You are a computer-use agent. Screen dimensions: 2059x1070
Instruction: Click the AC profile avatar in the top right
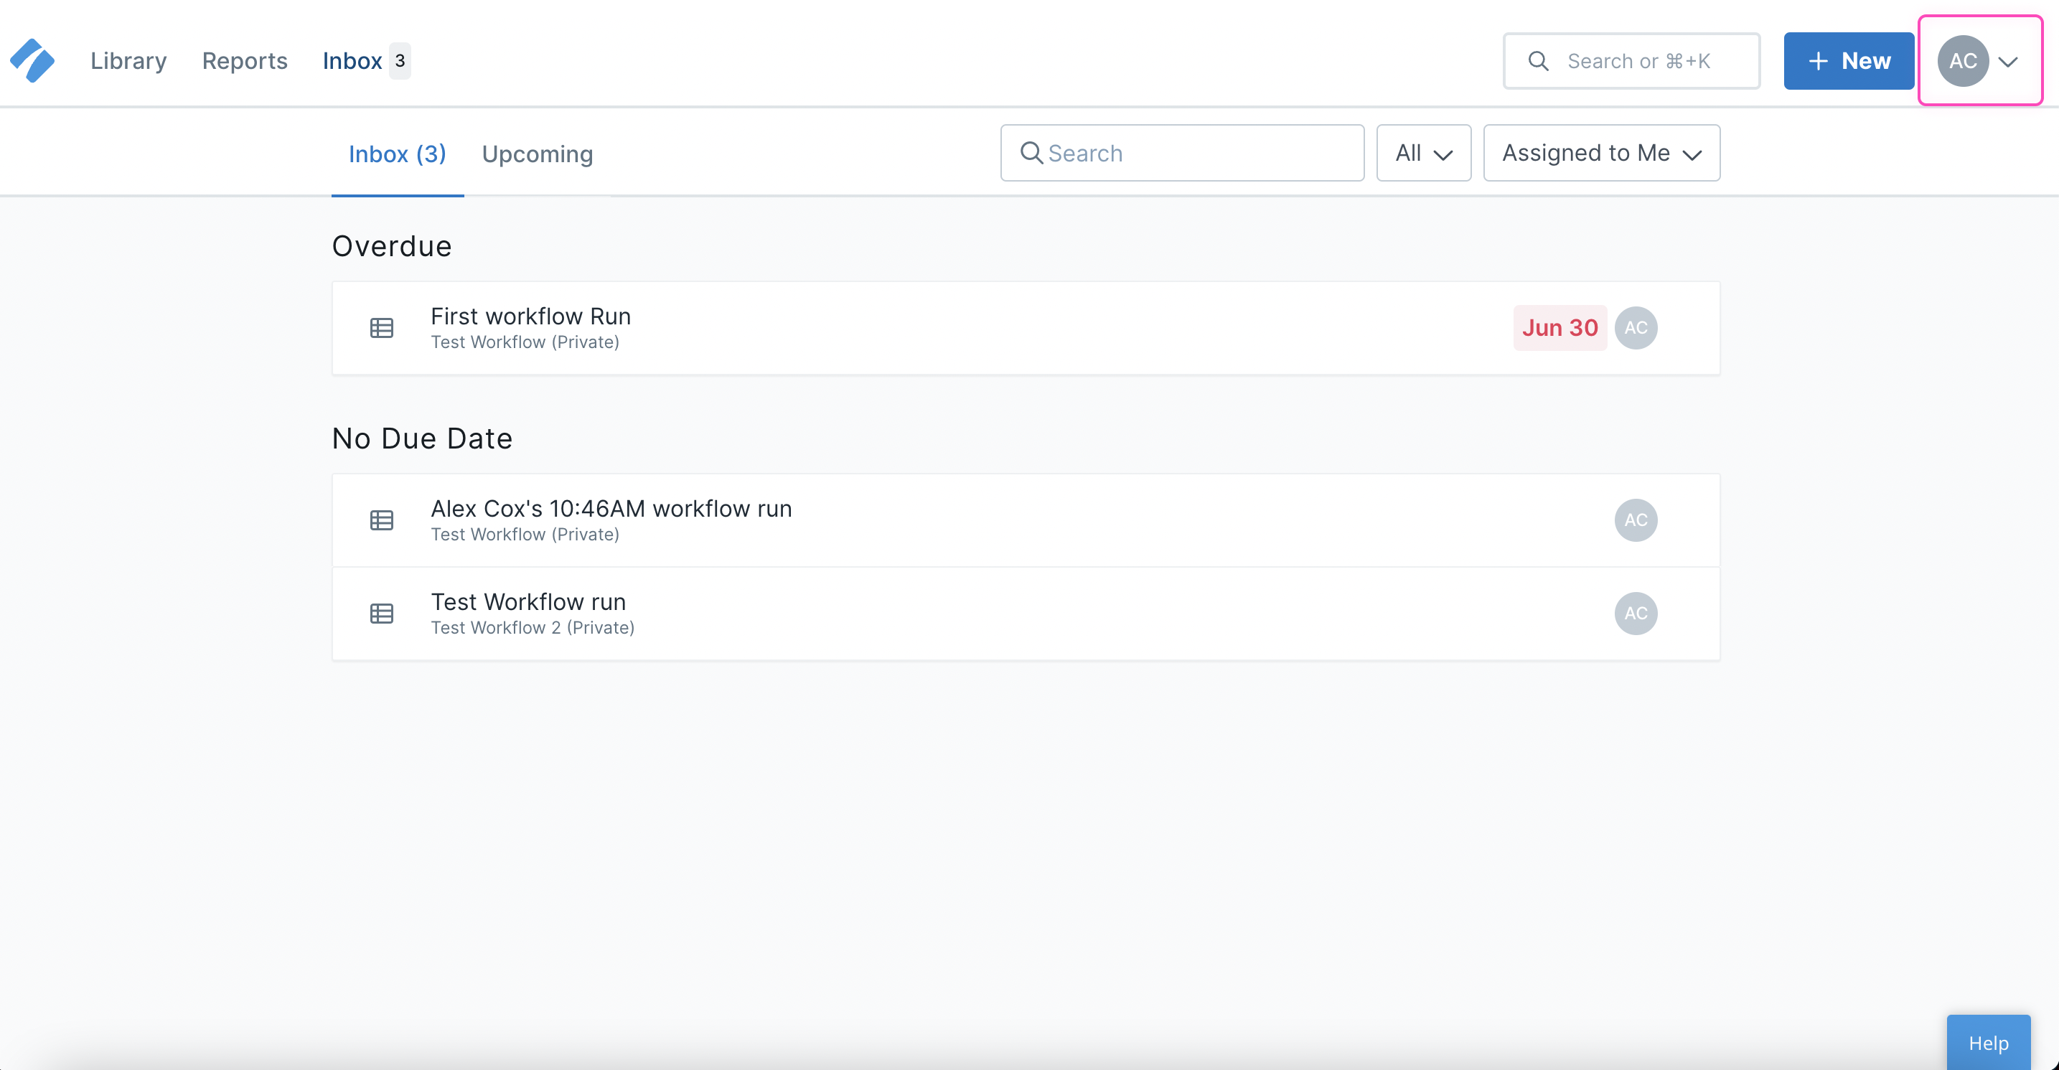tap(1962, 60)
